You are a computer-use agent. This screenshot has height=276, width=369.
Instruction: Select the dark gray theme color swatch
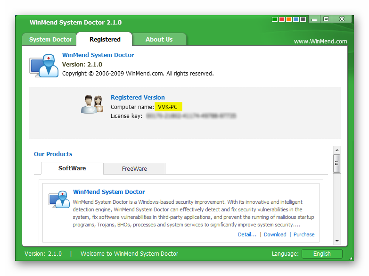303,19
